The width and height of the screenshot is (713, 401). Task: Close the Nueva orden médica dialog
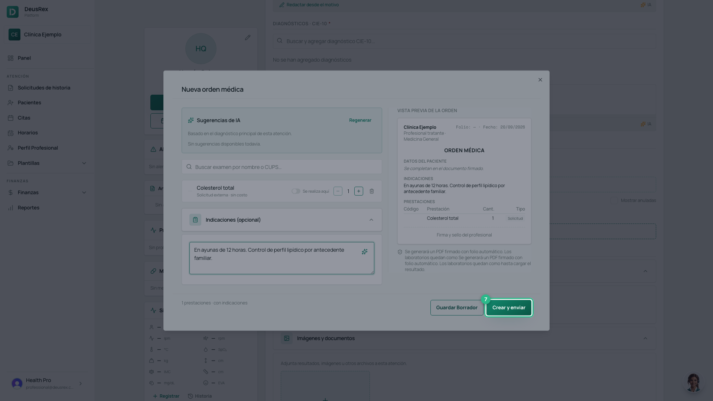540,80
